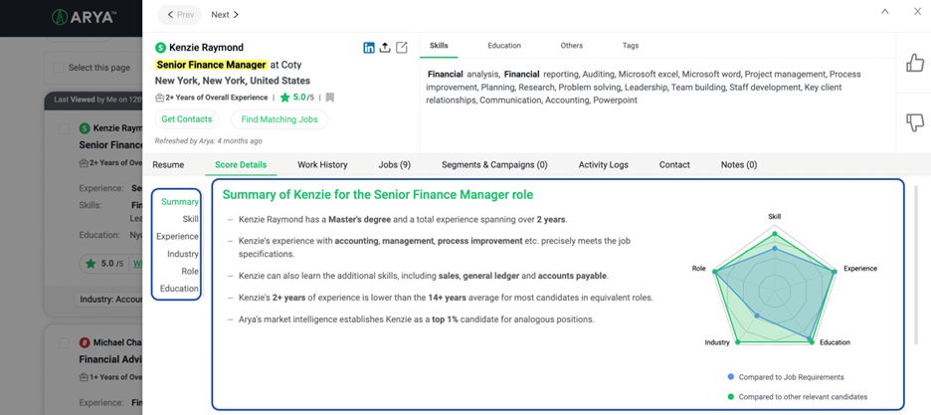Open profile in new window icon
The image size is (931, 415).
[402, 48]
